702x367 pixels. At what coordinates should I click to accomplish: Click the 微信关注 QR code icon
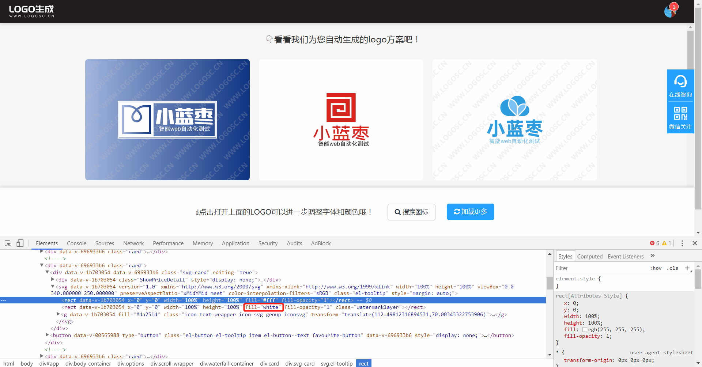680,113
